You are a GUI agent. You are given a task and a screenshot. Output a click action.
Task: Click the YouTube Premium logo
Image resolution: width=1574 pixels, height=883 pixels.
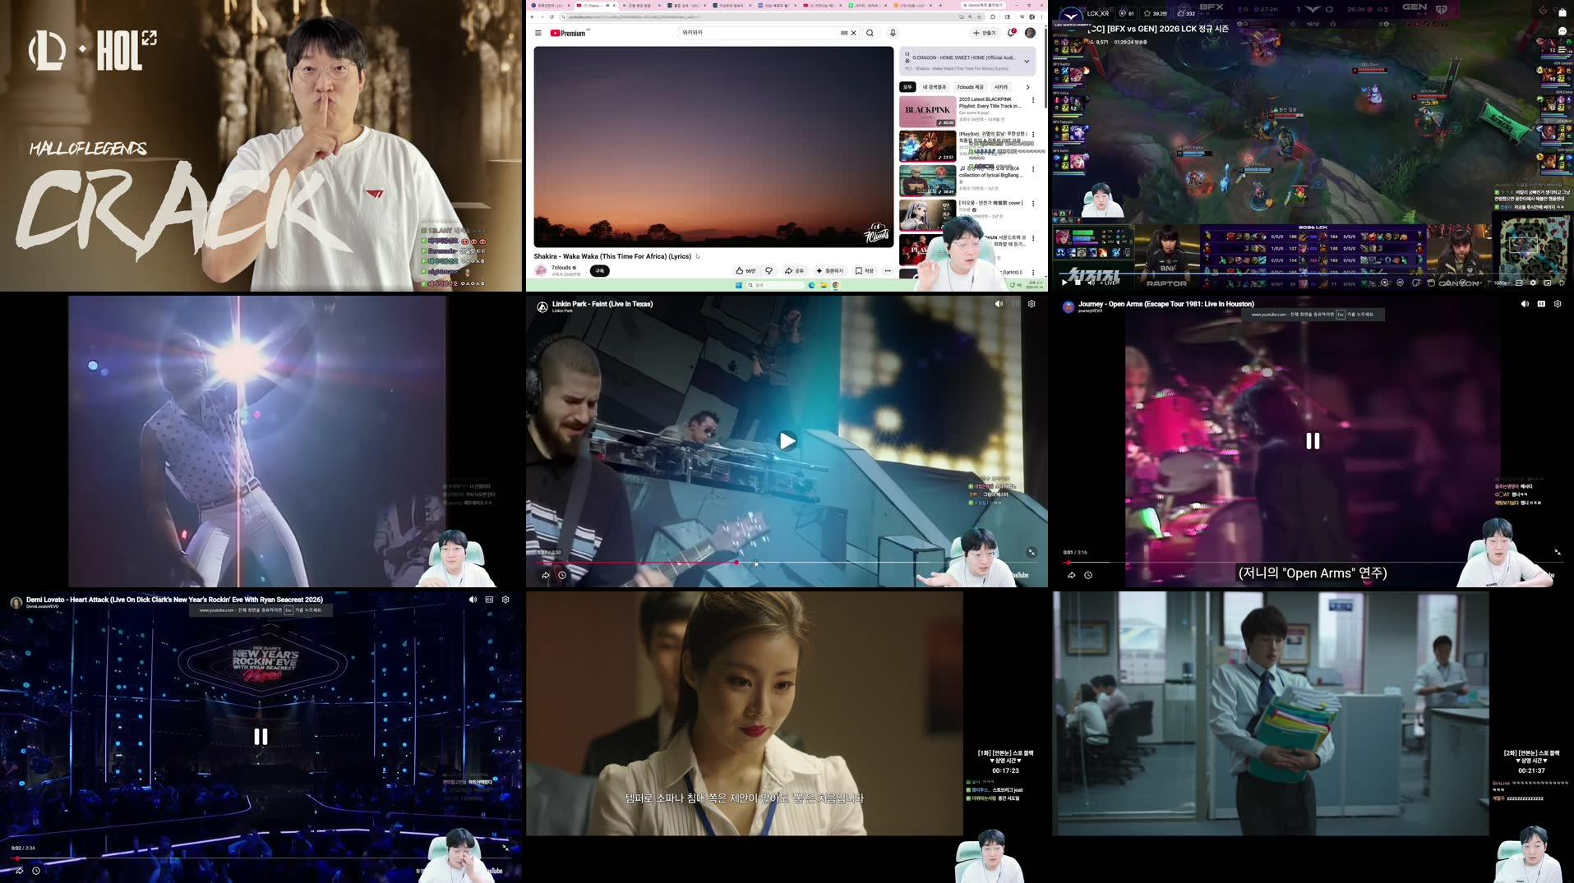pyautogui.click(x=568, y=34)
